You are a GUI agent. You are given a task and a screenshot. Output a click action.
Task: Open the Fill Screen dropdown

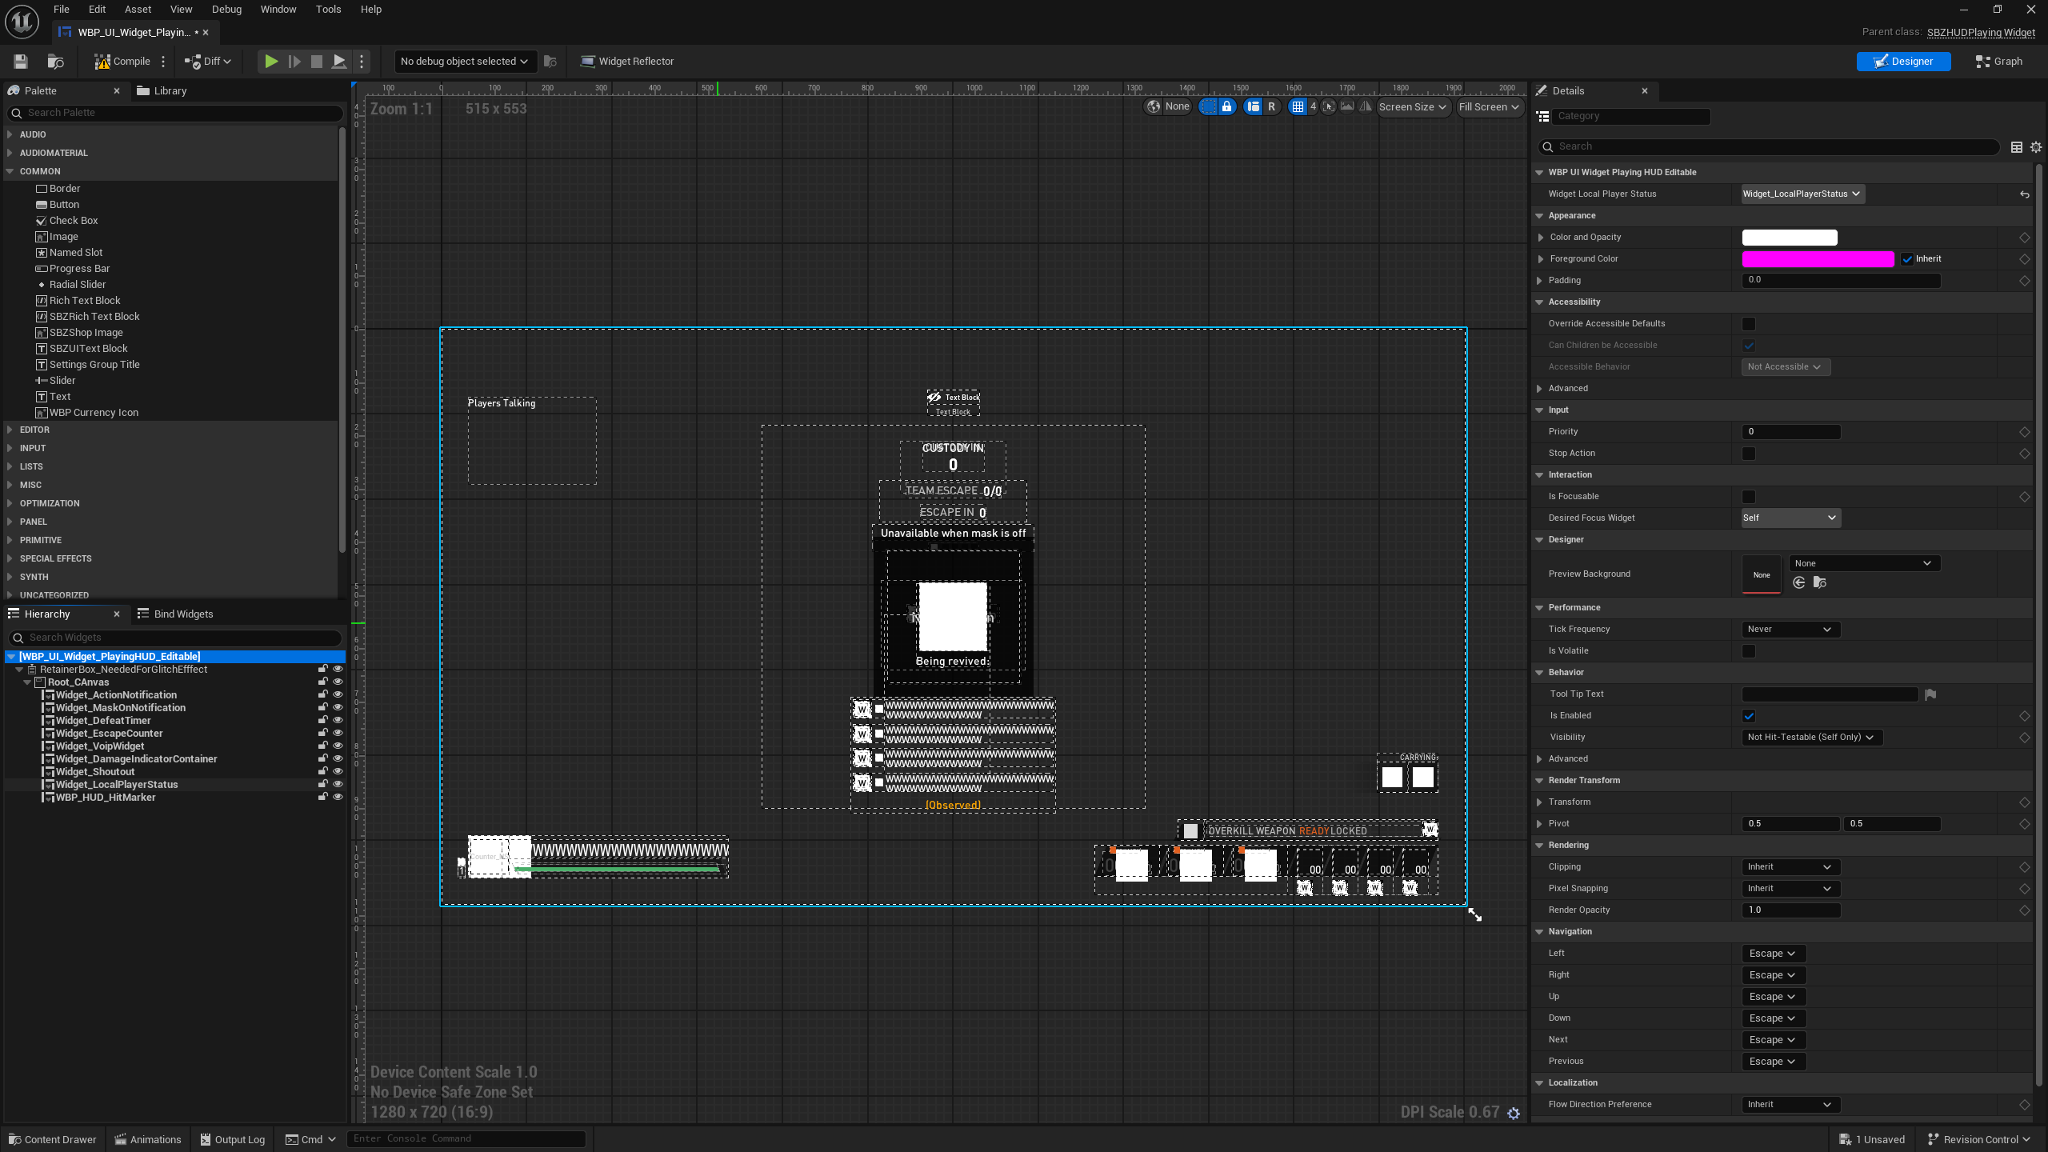click(x=1489, y=106)
